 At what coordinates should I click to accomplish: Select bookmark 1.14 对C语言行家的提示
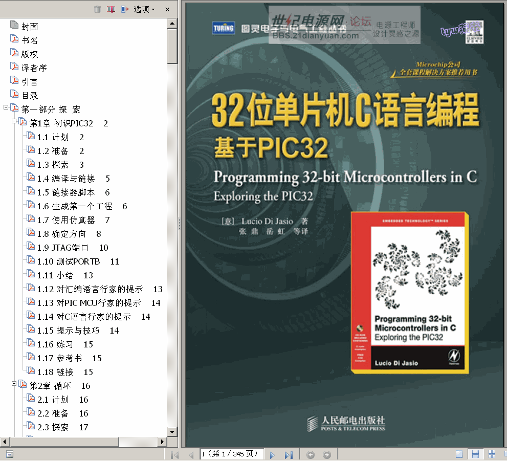[x=94, y=317]
